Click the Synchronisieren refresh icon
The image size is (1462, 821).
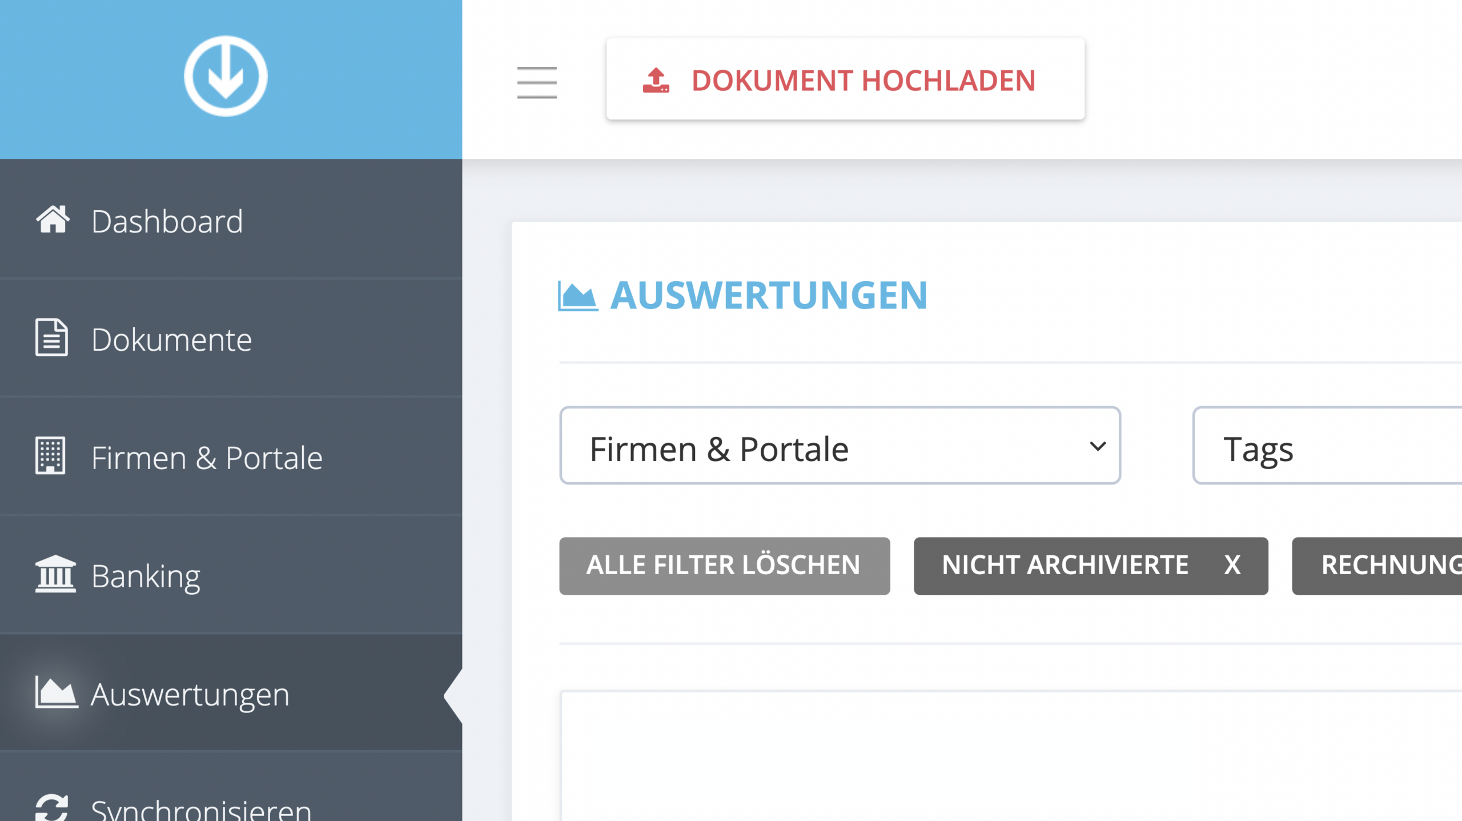52,808
